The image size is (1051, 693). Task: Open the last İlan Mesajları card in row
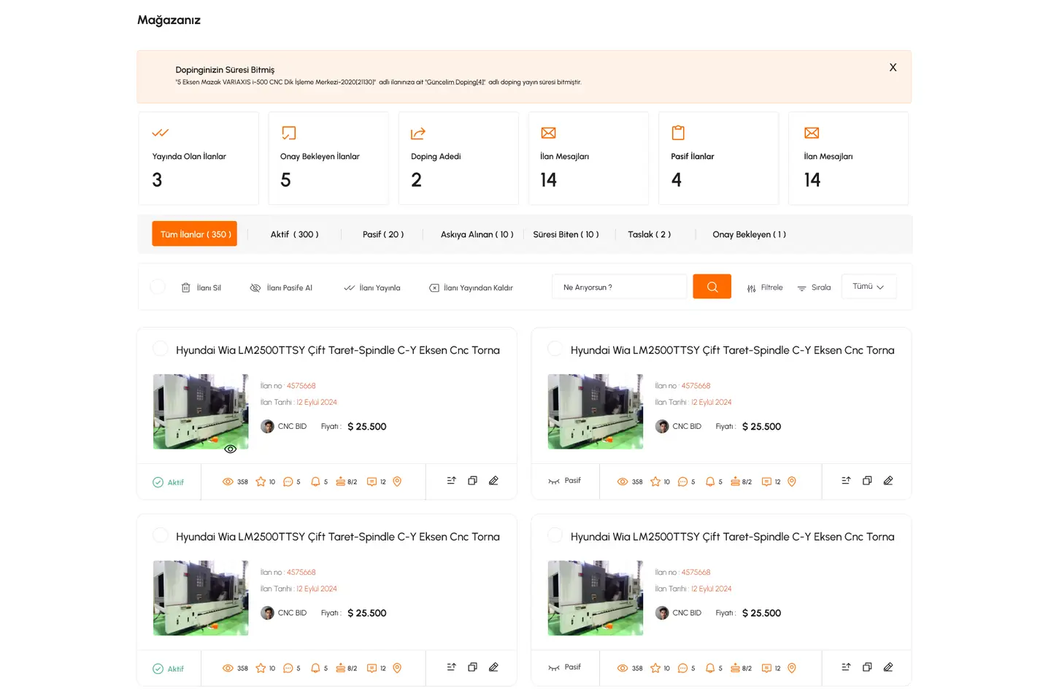pyautogui.click(x=848, y=158)
